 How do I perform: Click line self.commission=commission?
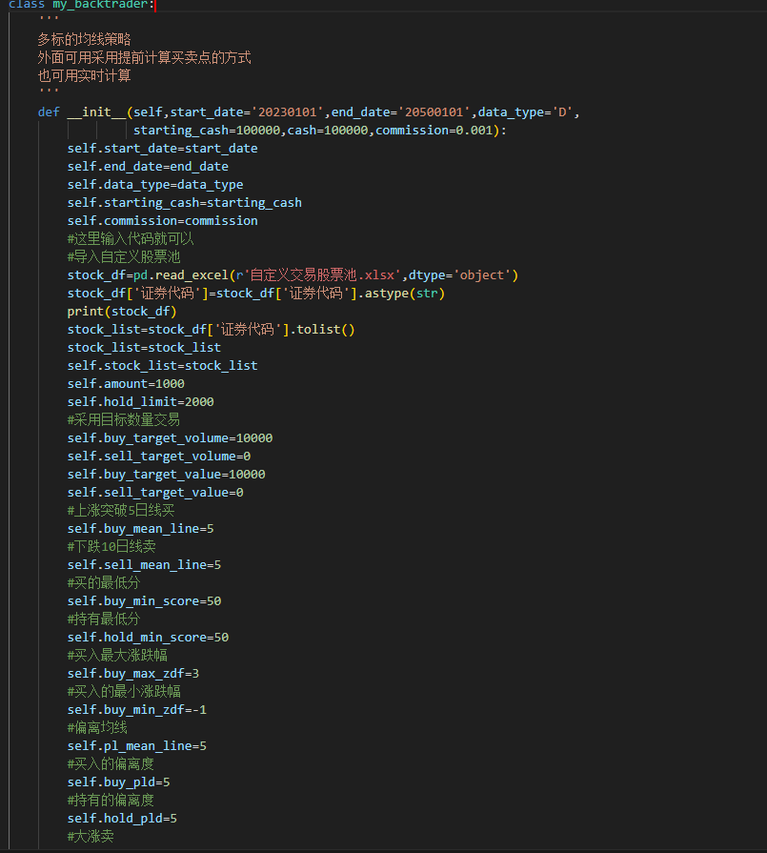162,220
